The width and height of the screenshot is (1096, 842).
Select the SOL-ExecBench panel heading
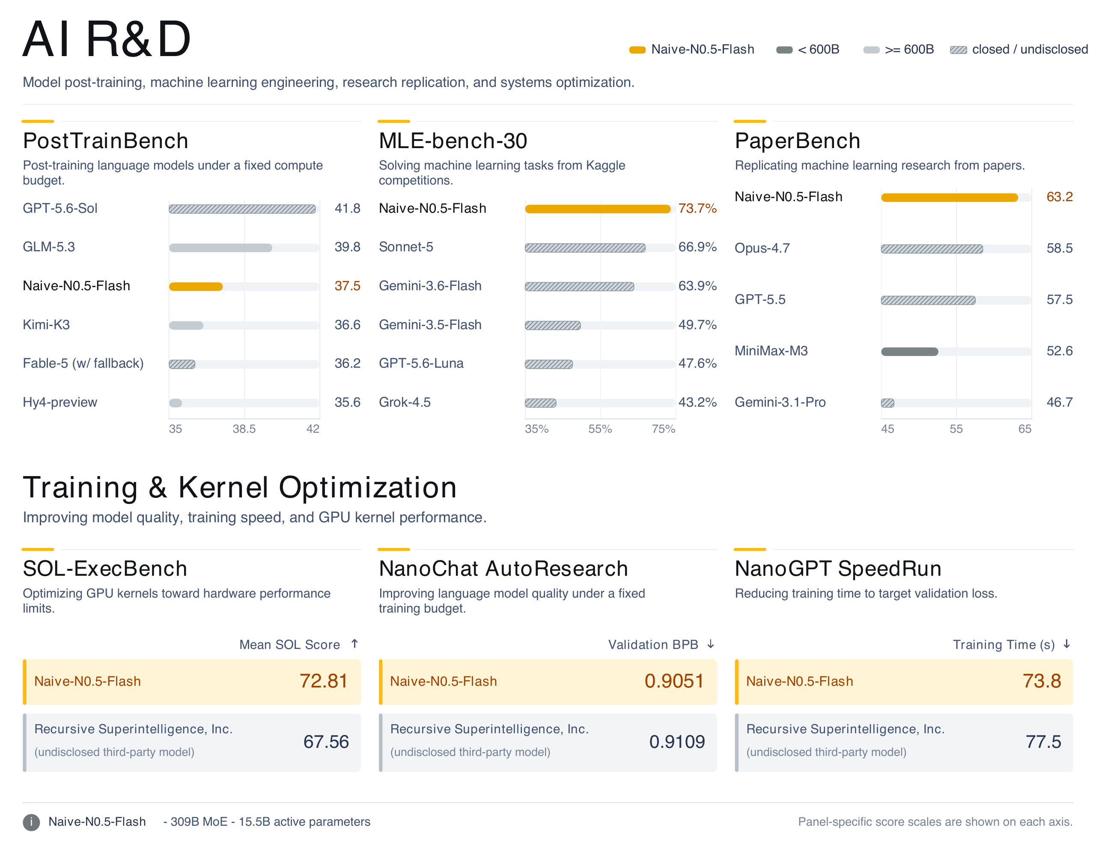coord(105,569)
